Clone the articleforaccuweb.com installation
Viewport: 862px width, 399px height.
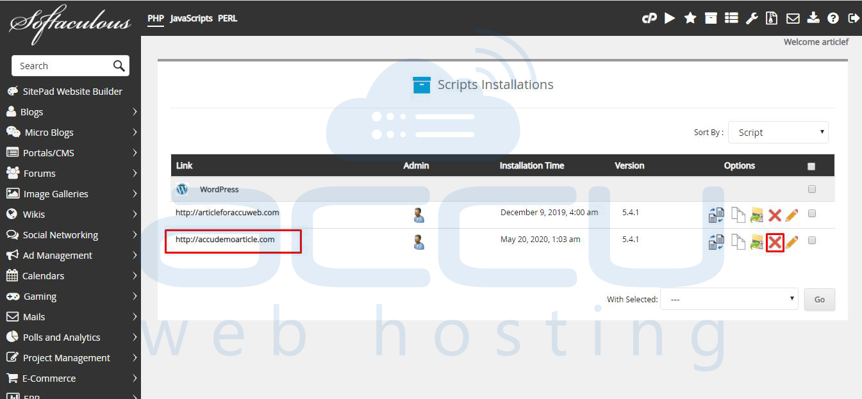coord(738,215)
